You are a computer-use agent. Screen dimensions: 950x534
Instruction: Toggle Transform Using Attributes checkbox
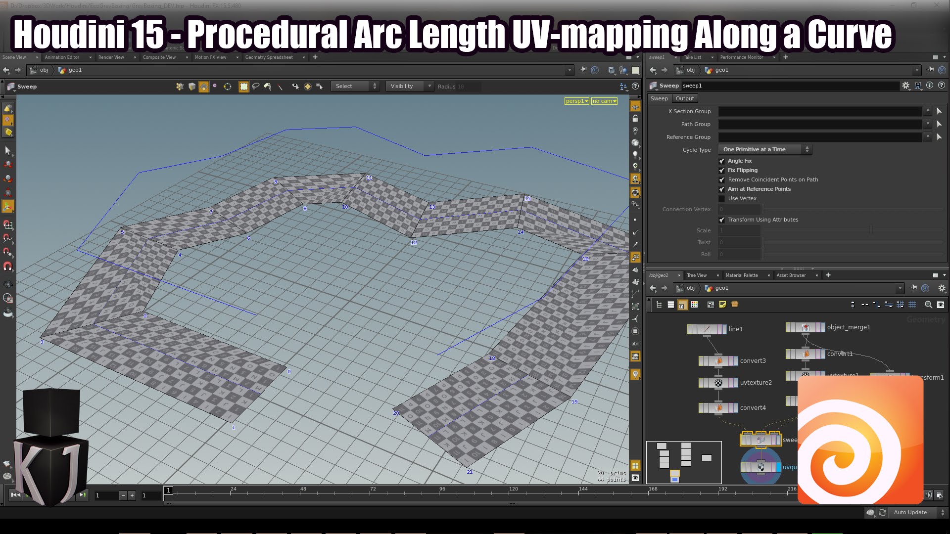tap(721, 220)
